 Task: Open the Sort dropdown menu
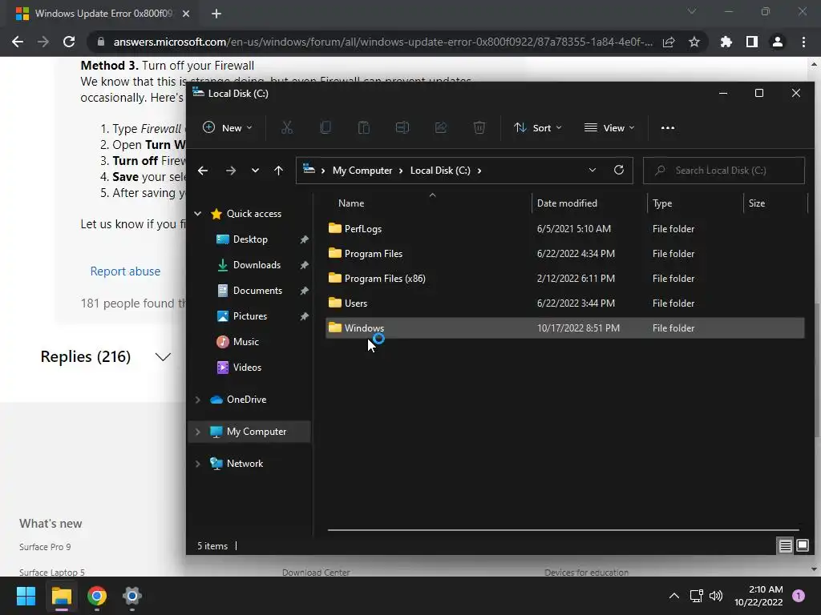click(538, 127)
